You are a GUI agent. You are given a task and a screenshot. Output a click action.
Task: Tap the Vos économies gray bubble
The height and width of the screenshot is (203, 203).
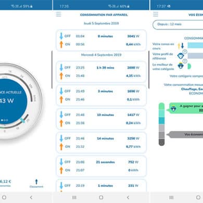[x=186, y=134]
